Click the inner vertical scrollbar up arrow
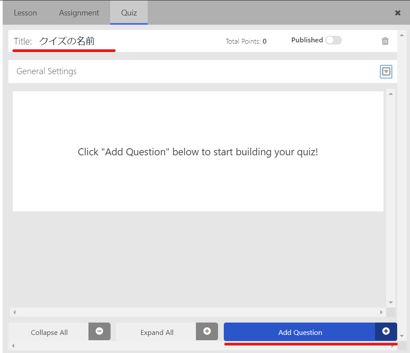410x353 pixels. click(x=391, y=94)
